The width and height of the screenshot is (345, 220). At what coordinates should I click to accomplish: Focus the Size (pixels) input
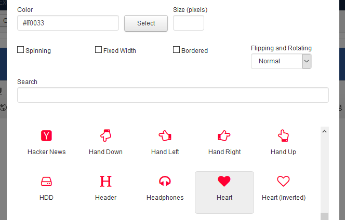(x=188, y=23)
